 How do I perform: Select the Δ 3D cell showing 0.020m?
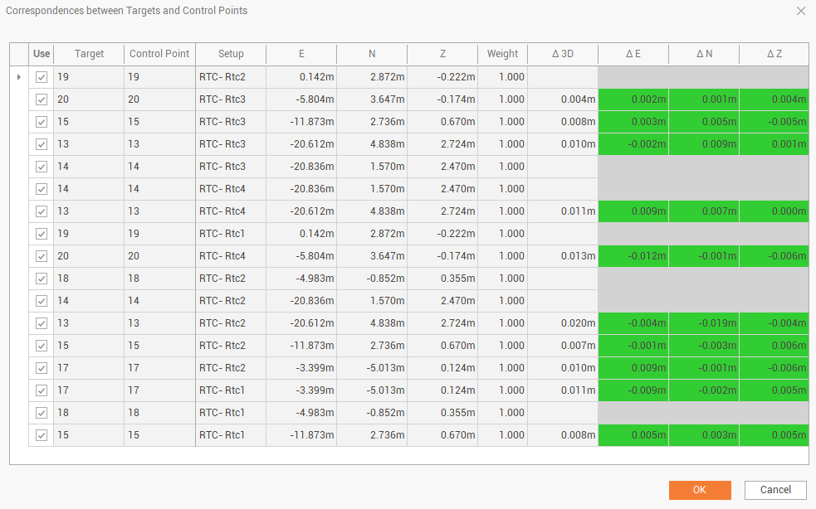pos(563,323)
